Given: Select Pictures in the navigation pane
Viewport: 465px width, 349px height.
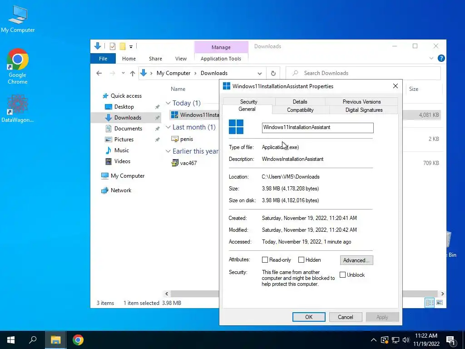Looking at the screenshot, I should [124, 140].
